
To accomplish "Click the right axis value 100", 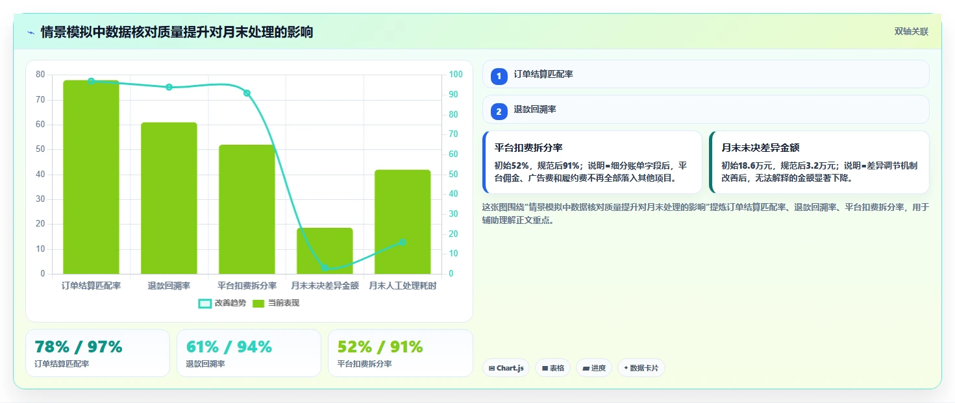I will click(456, 75).
